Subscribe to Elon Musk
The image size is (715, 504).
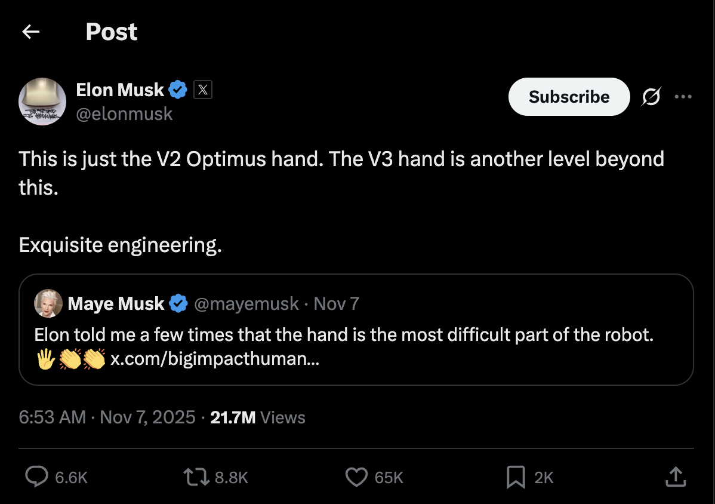(568, 96)
